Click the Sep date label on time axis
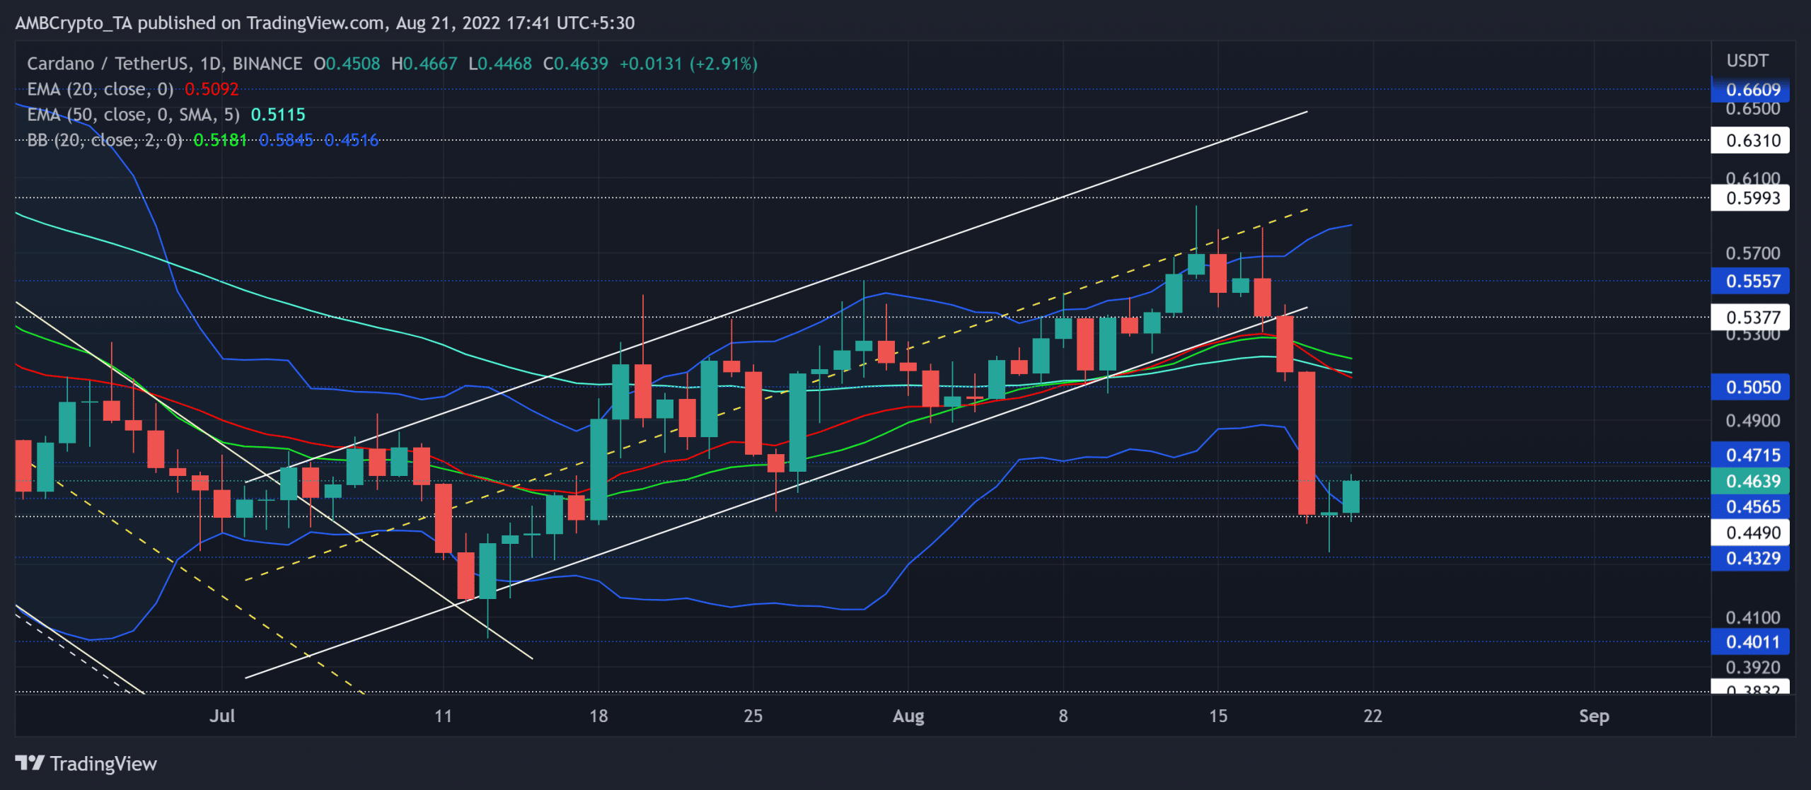1811x790 pixels. pyautogui.click(x=1594, y=716)
